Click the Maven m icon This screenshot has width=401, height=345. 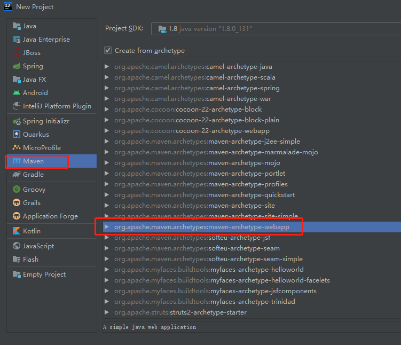click(17, 161)
